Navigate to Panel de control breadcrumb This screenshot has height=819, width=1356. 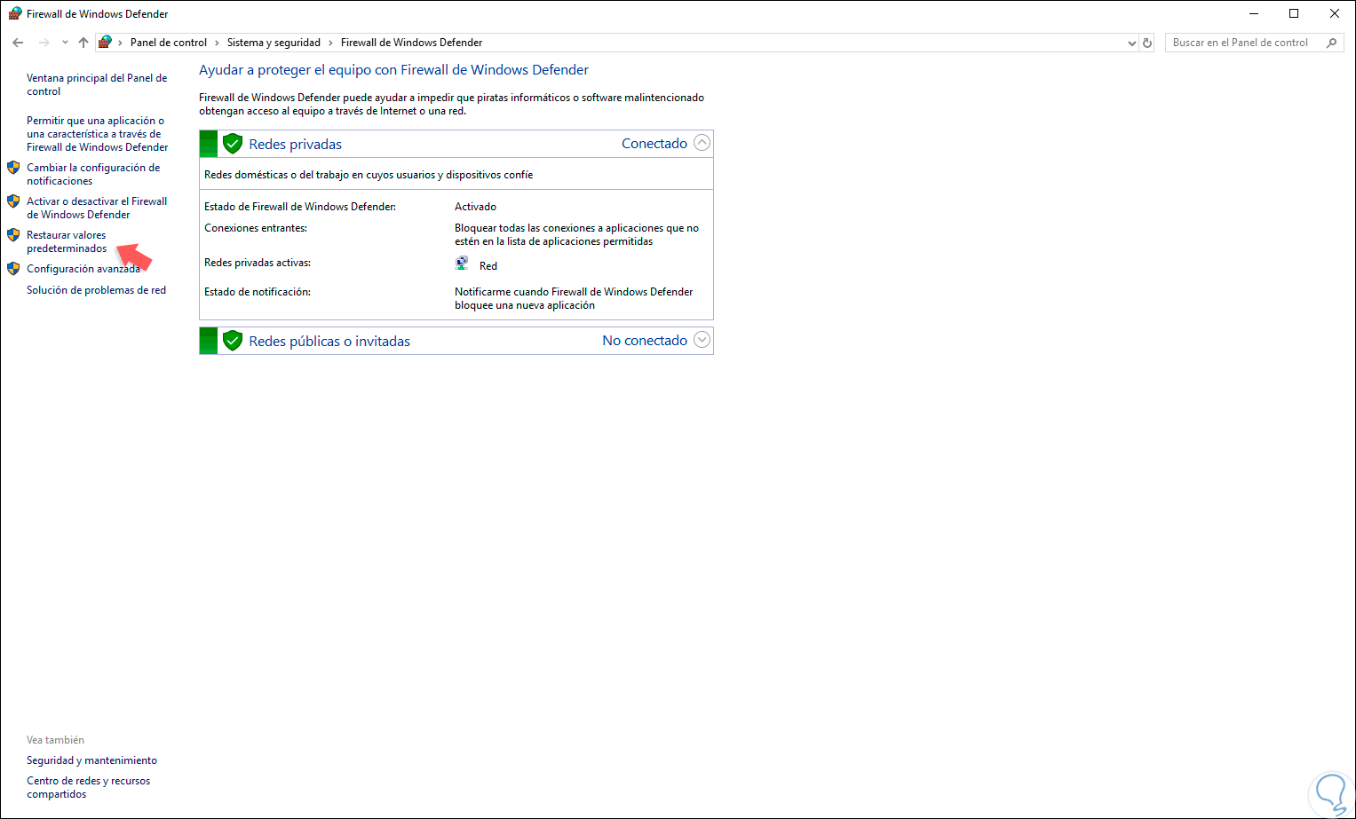coord(169,43)
